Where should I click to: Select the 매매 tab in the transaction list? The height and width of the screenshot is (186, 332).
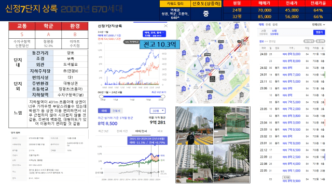pos(261,25)
